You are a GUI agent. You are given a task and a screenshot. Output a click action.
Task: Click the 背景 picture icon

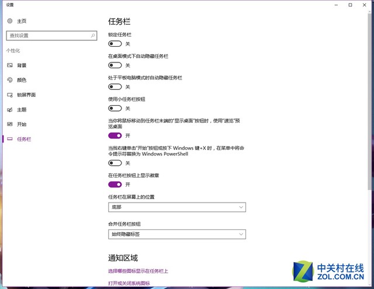10,65
